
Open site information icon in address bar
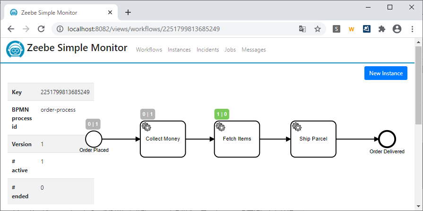pyautogui.click(x=60, y=29)
